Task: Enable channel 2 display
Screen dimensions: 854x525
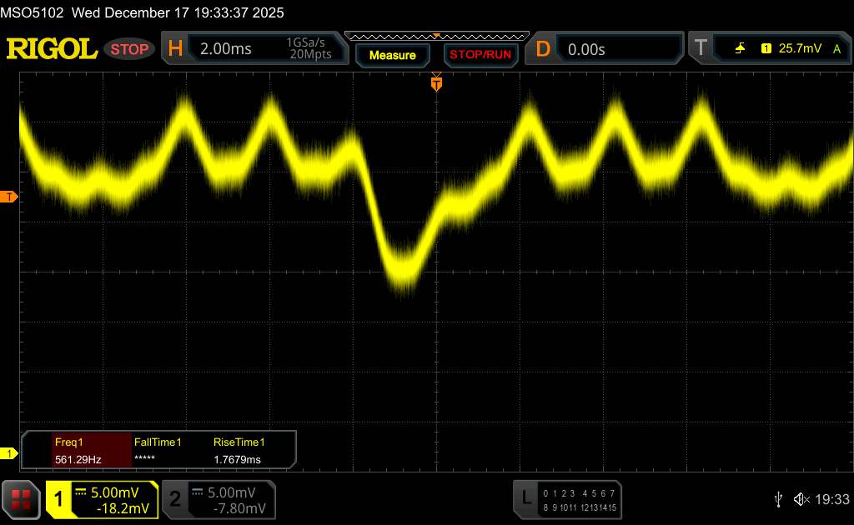Action: (x=217, y=498)
